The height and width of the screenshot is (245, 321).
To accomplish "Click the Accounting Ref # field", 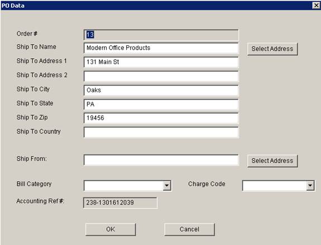I will point(120,202).
